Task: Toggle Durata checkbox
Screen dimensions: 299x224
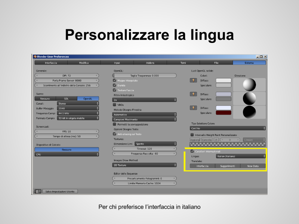Action: click(x=115, y=85)
